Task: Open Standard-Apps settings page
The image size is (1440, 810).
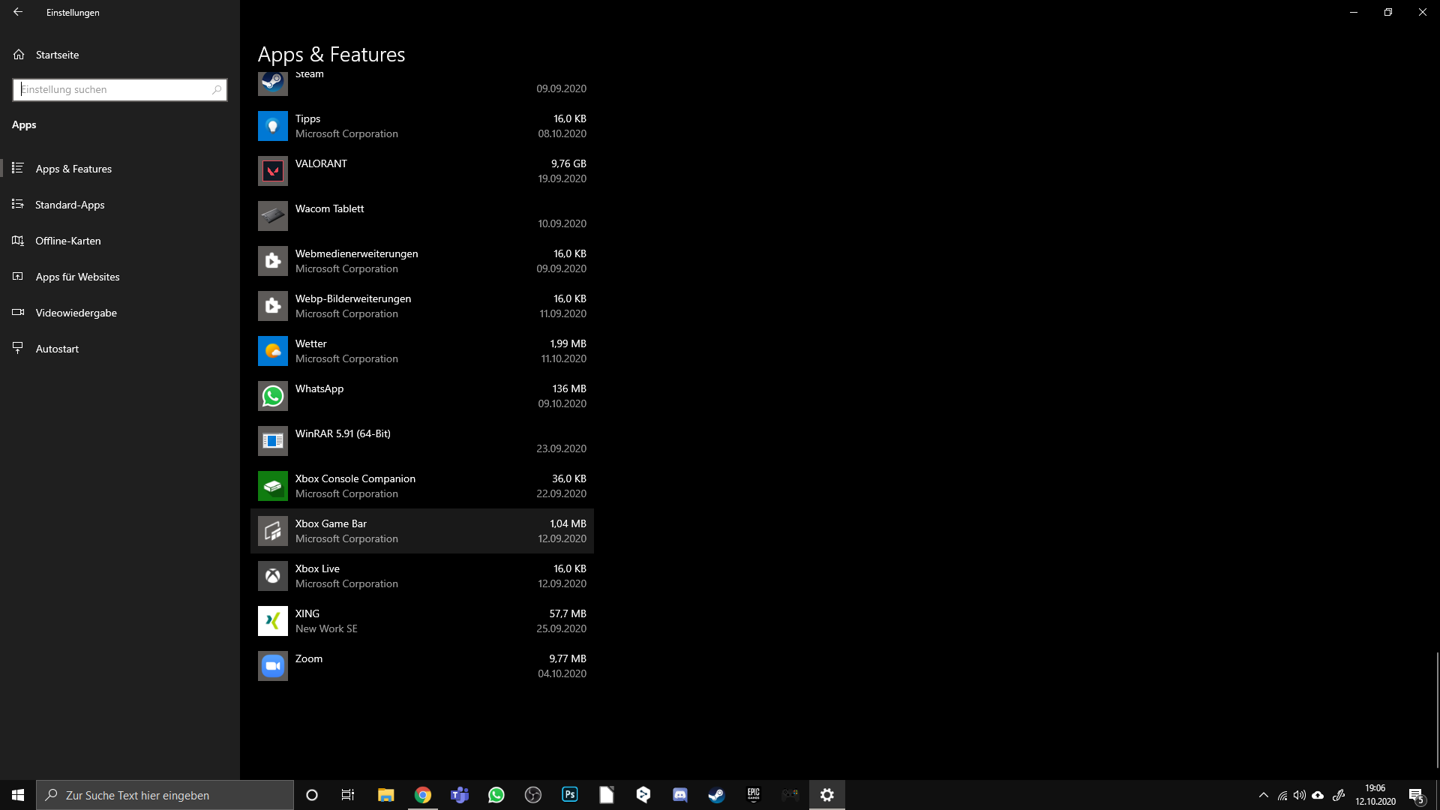Action: [x=70, y=205]
